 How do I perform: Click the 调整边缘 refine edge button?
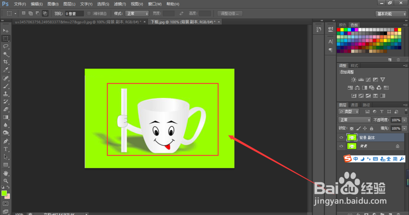point(230,13)
